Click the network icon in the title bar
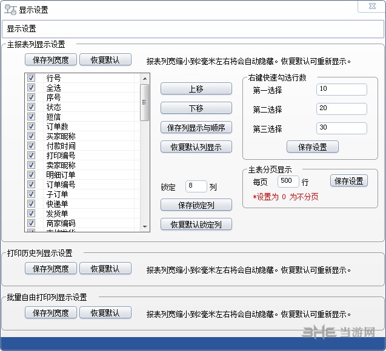 pos(10,10)
